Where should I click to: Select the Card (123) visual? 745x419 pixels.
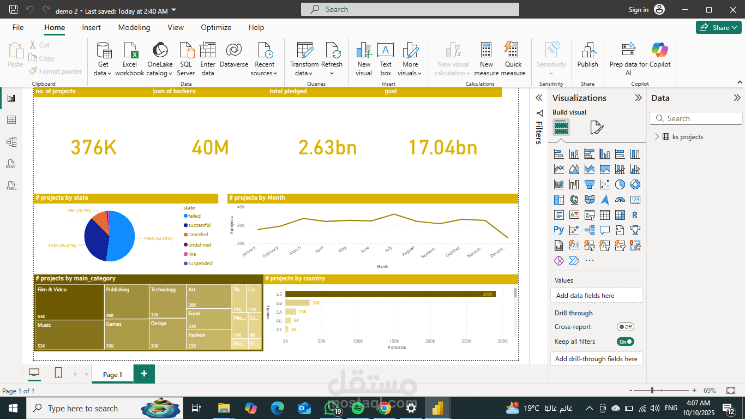tap(635, 200)
